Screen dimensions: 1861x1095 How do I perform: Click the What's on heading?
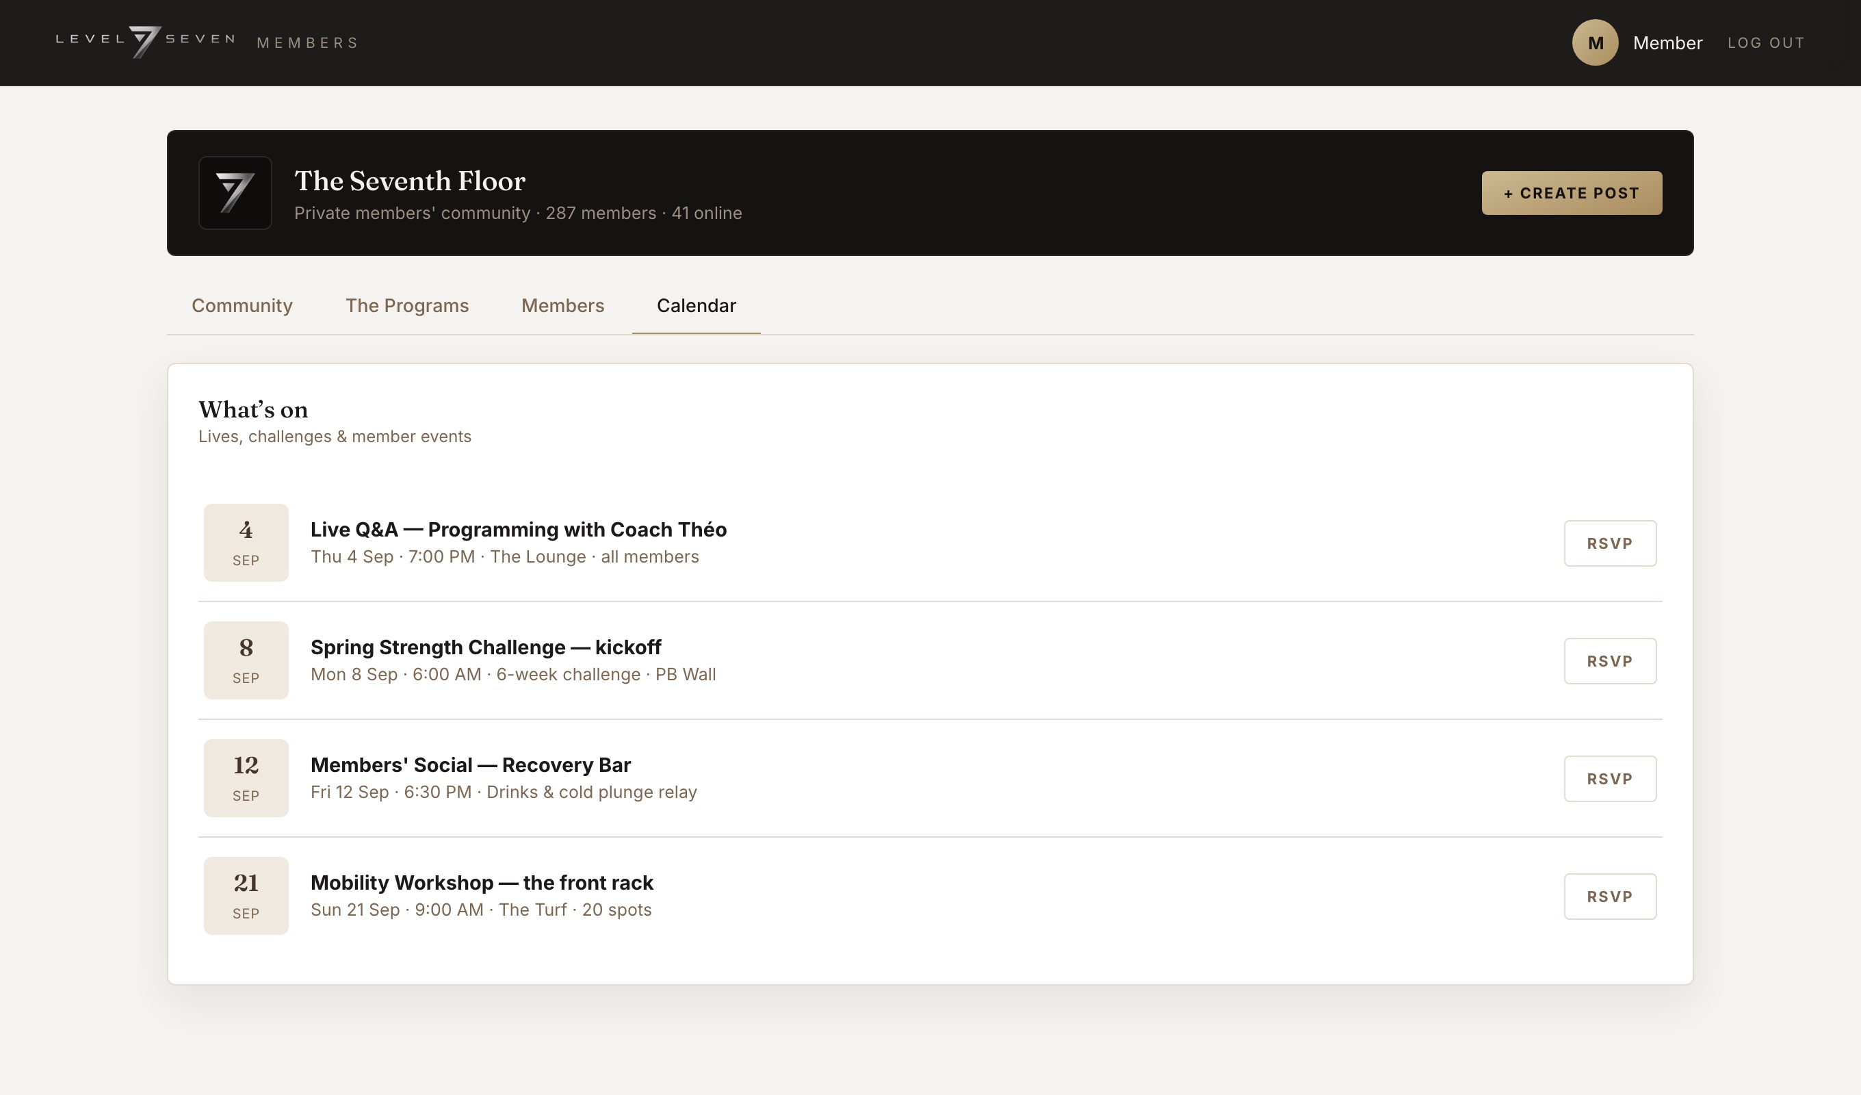click(x=253, y=409)
